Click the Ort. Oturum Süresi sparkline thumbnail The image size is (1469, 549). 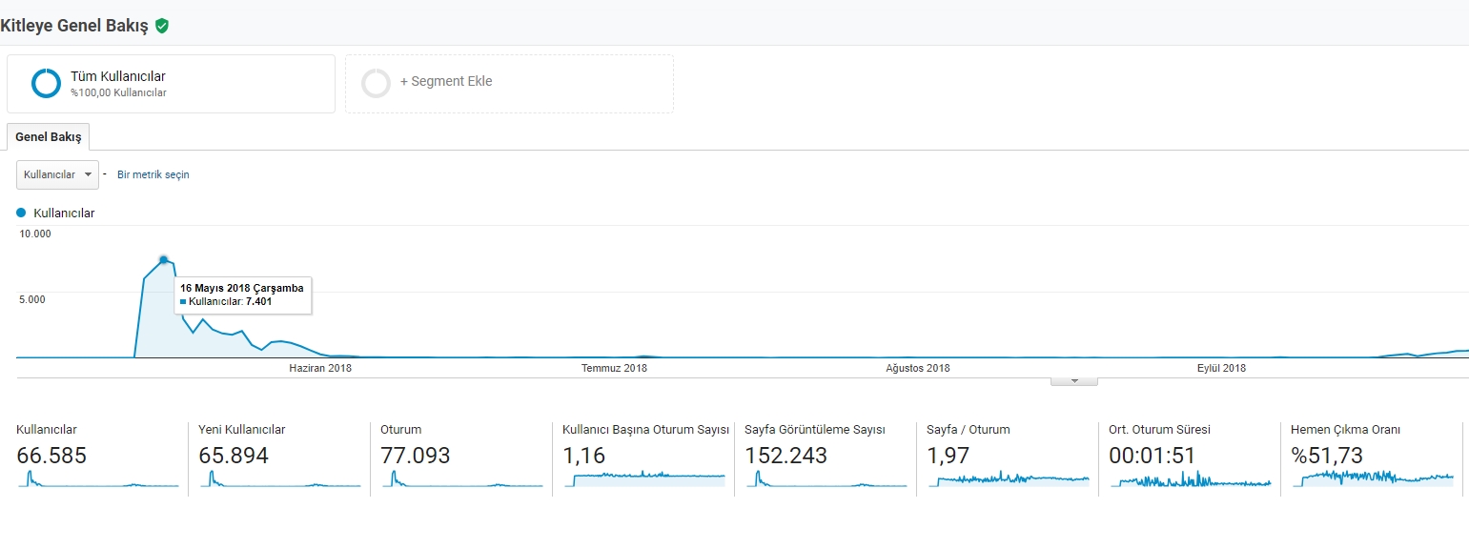(1190, 479)
